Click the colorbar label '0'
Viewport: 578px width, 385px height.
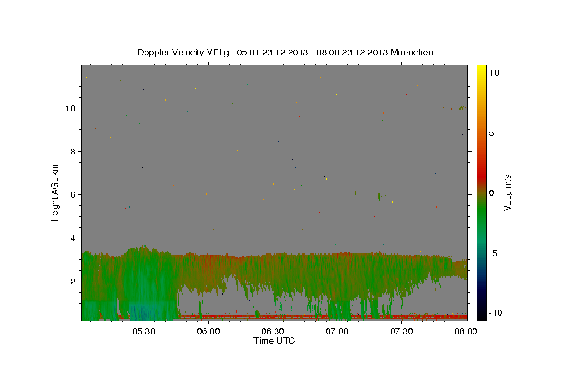click(491, 193)
